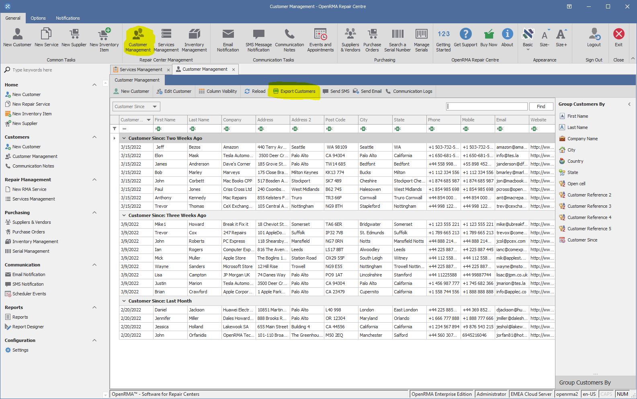The height and width of the screenshot is (399, 637).
Task: Open New RMA Service sidebar link
Action: pyautogui.click(x=26, y=189)
